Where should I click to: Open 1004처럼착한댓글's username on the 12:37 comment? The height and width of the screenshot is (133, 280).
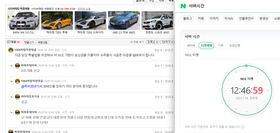tap(25, 50)
